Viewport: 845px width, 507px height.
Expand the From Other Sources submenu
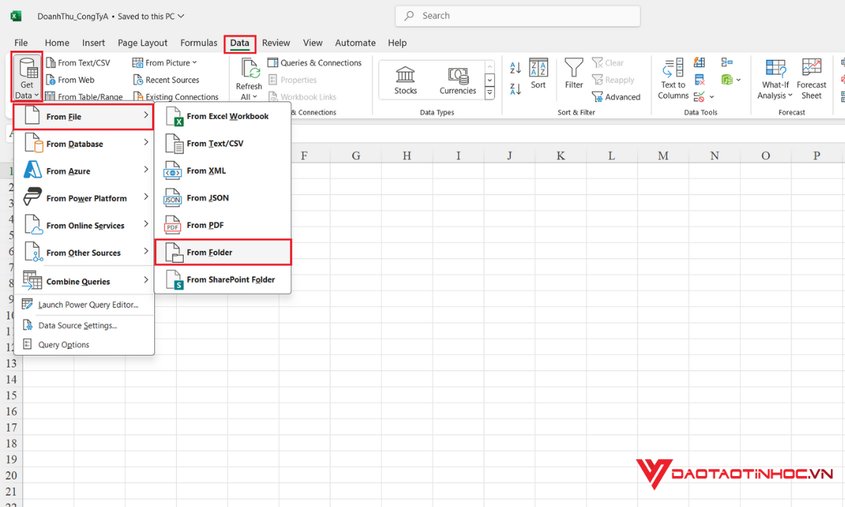point(84,253)
